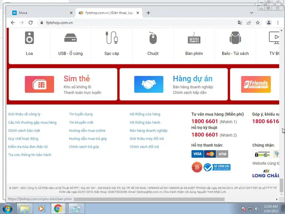The height and width of the screenshot is (214, 285).
Task: Click the Hàng dự án handshake icon
Action: pos(149,84)
